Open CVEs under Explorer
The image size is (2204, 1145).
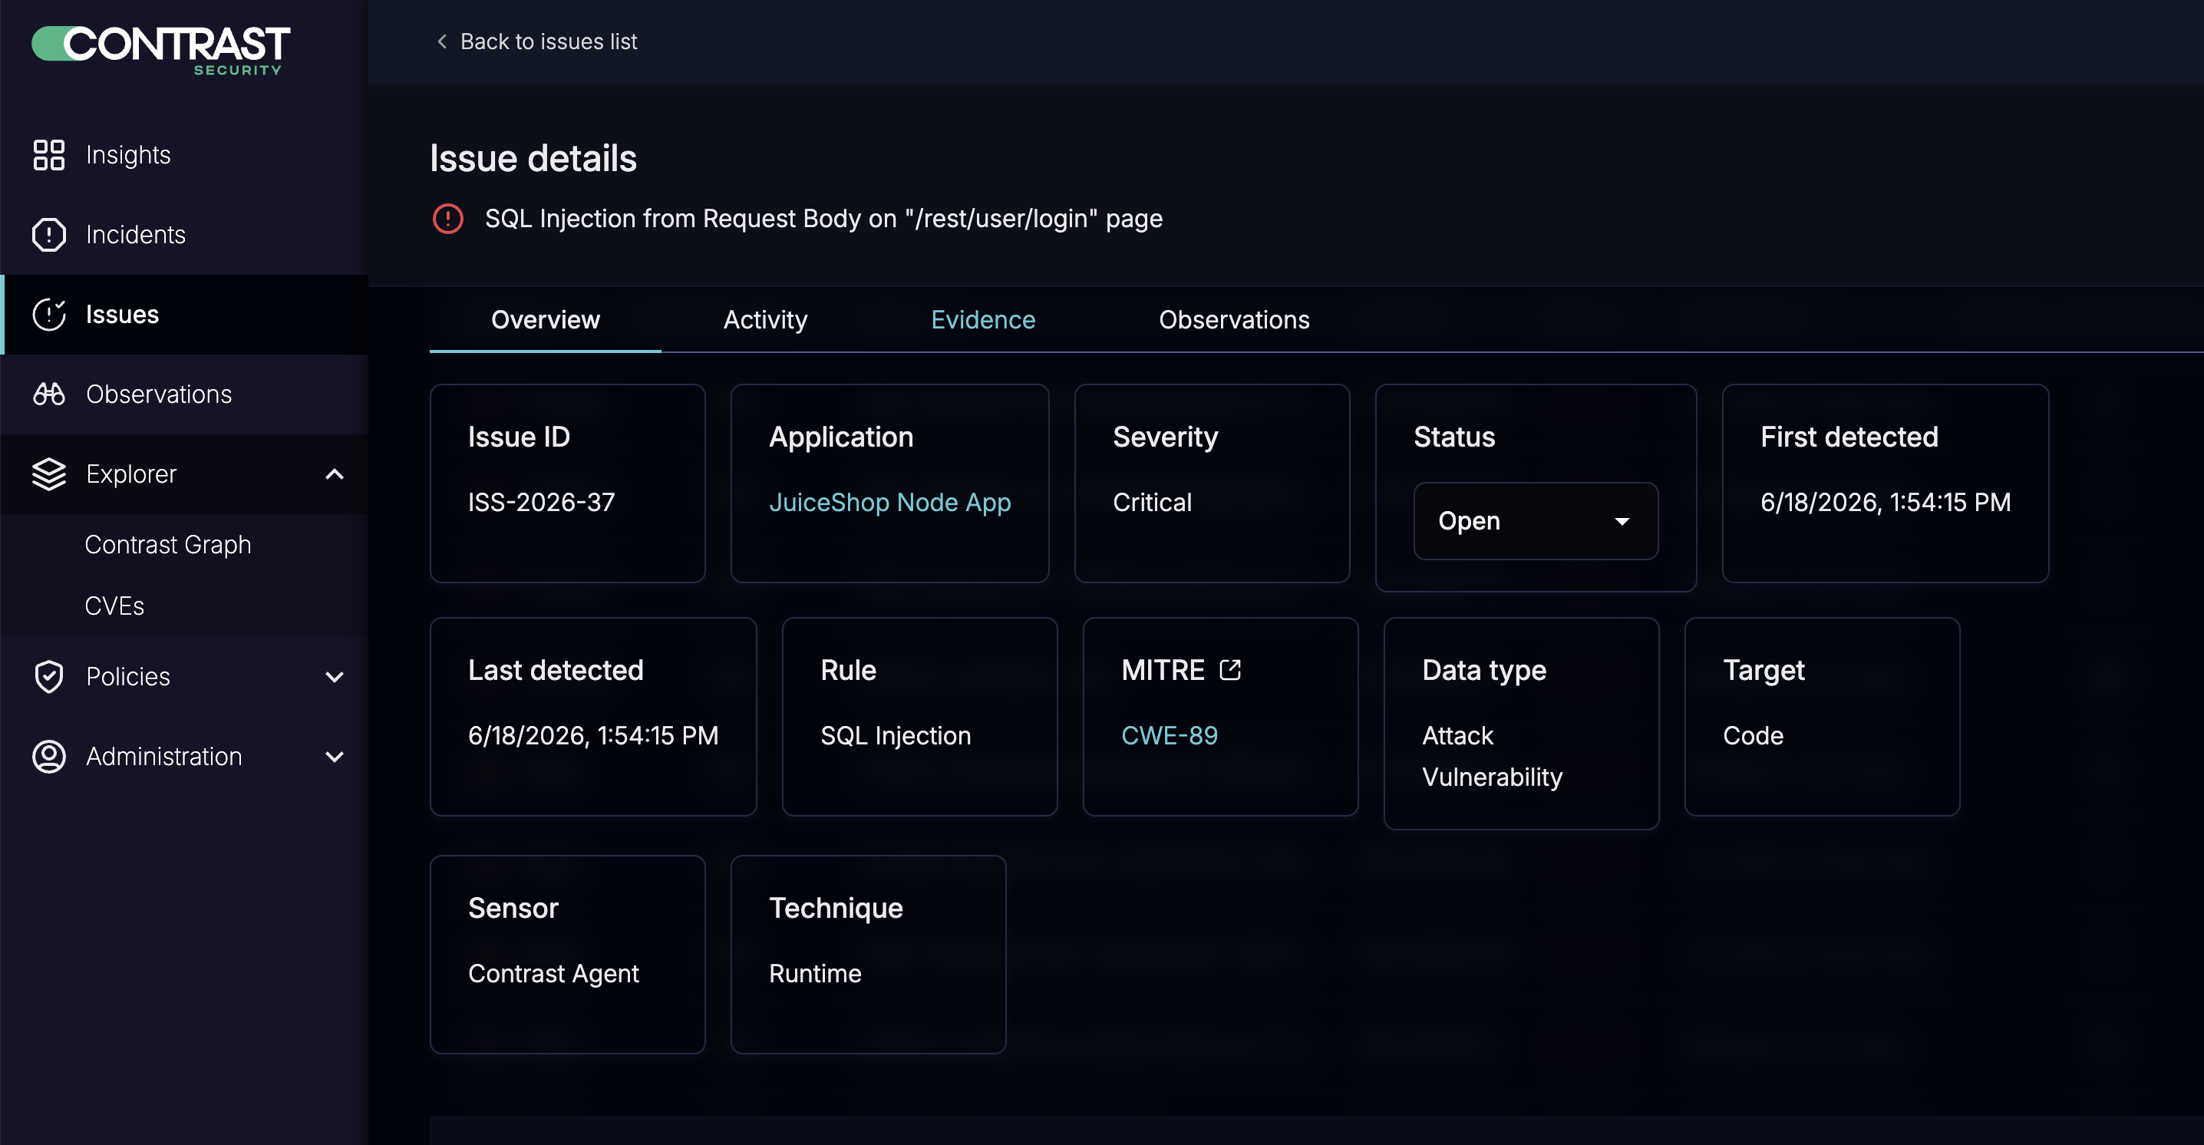tap(114, 605)
